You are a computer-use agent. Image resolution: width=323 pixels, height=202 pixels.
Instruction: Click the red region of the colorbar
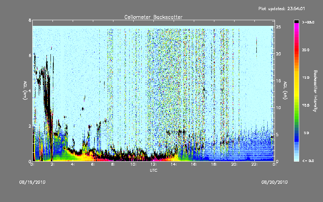[x=296, y=49]
